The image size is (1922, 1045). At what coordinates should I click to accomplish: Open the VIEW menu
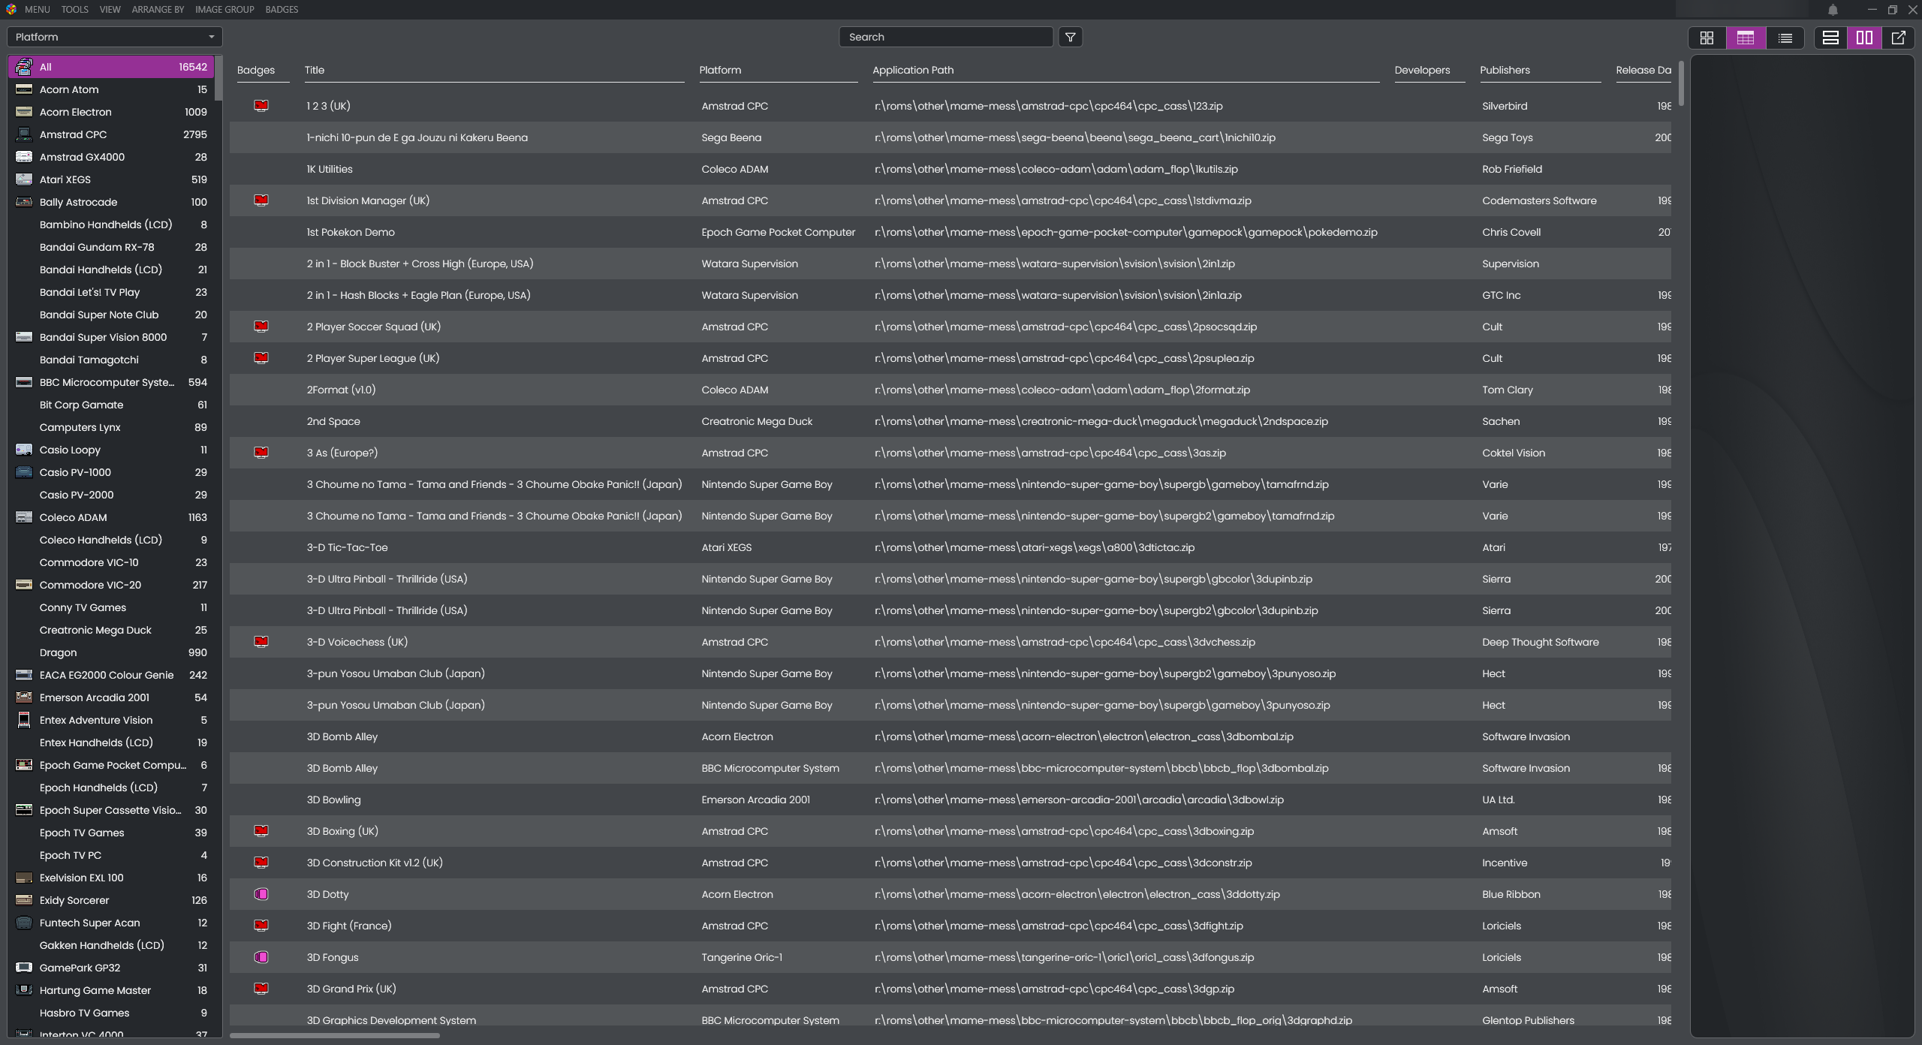tap(110, 9)
